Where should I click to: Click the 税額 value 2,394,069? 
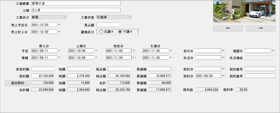coord(79,90)
